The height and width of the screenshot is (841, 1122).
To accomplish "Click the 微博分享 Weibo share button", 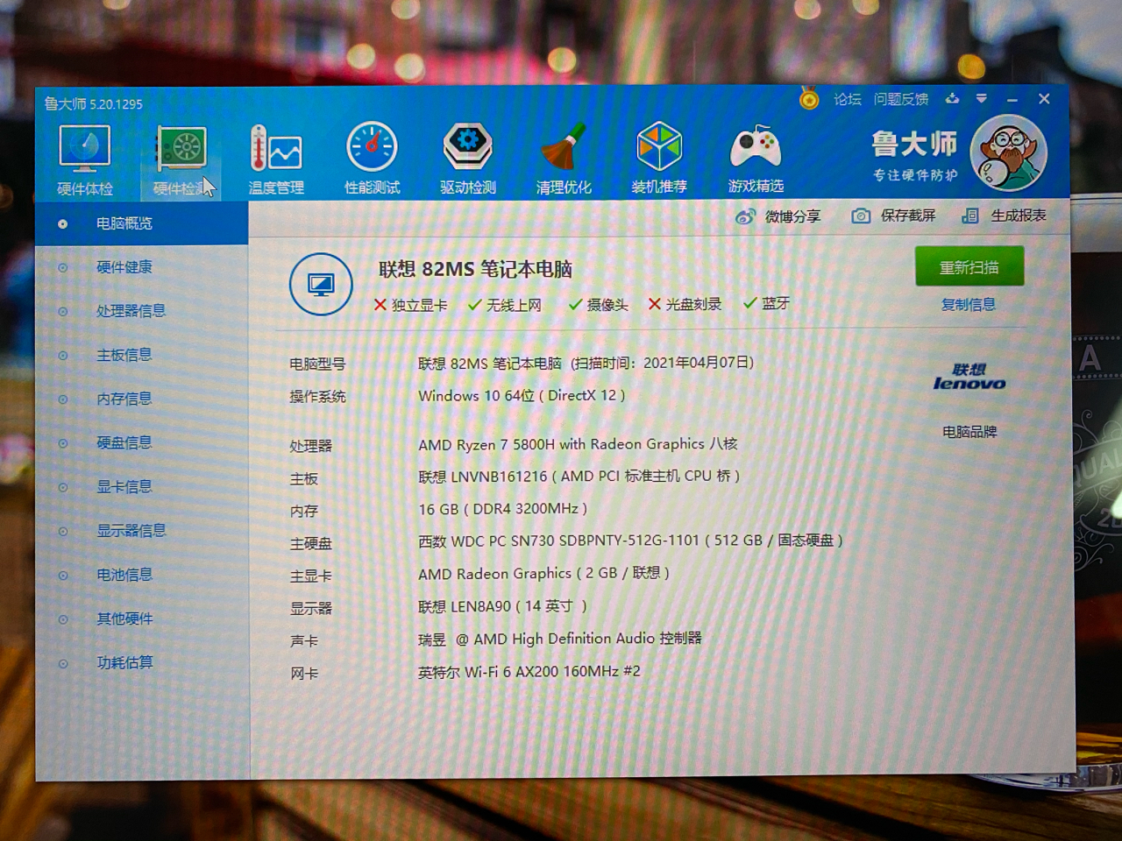I will pyautogui.click(x=778, y=216).
